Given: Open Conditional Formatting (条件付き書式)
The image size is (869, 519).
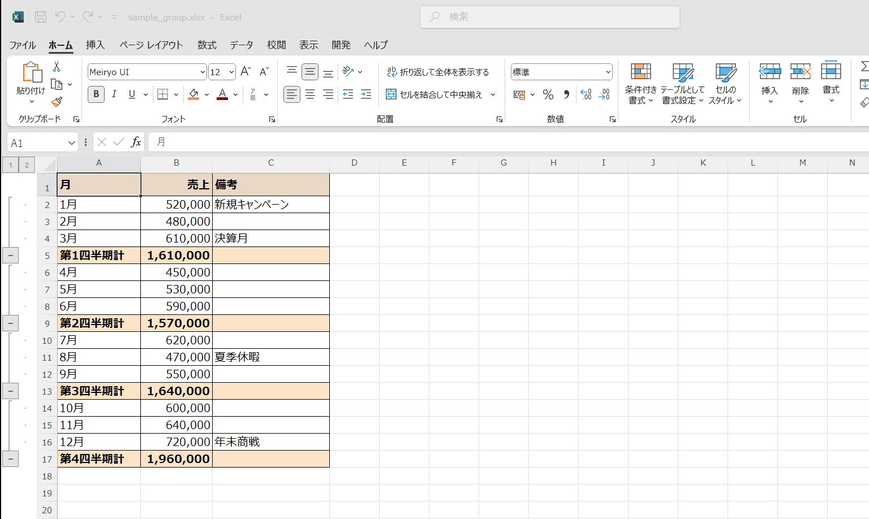Looking at the screenshot, I should coord(640,84).
